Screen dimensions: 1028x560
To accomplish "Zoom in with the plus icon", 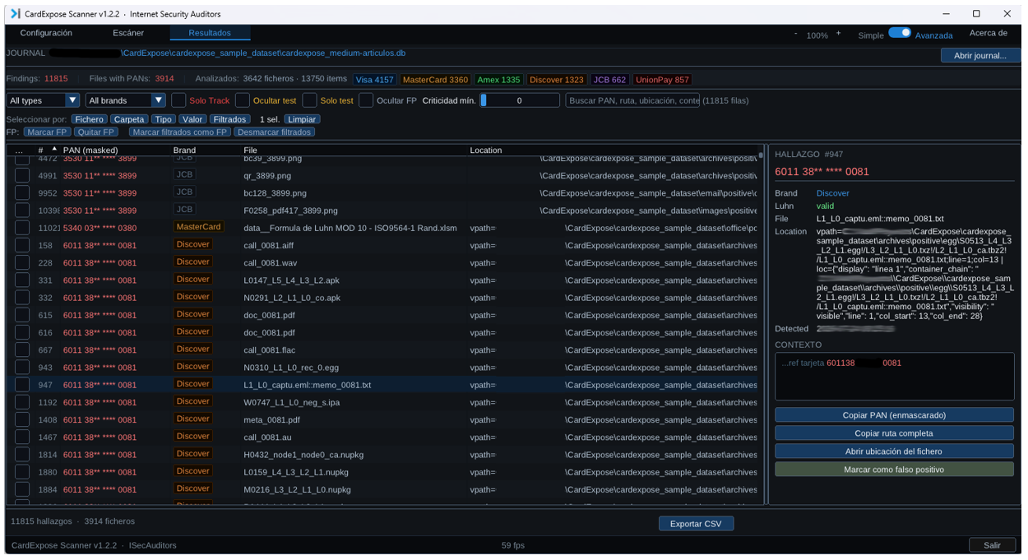I will (x=838, y=35).
